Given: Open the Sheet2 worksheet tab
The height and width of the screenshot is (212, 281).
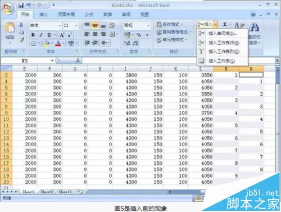Looking at the screenshot, I should point(47,192).
